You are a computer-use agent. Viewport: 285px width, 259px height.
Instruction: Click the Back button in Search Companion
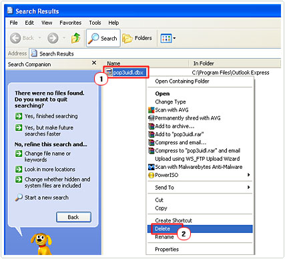tap(73, 217)
